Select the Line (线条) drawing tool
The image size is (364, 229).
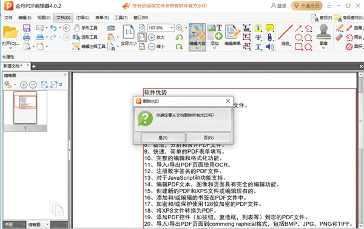click(286, 35)
